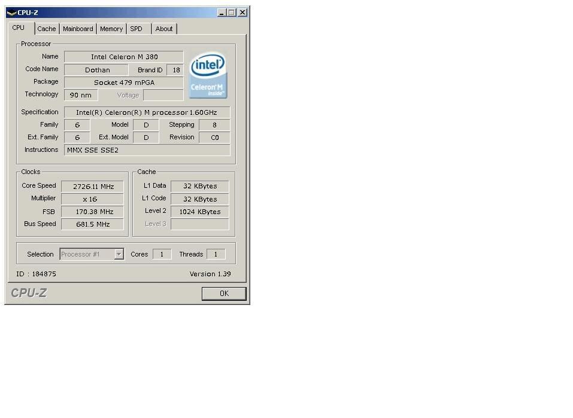Click the Stepping value 8
Screen dimensions: 573x418
(x=214, y=125)
